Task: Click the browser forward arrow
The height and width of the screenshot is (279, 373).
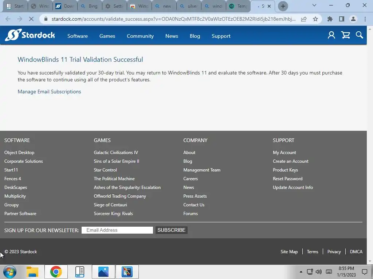Action: (20, 19)
